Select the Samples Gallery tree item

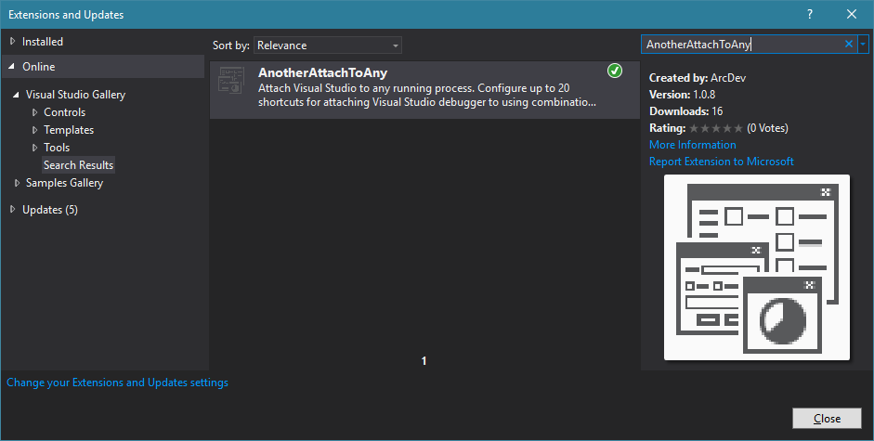point(64,183)
